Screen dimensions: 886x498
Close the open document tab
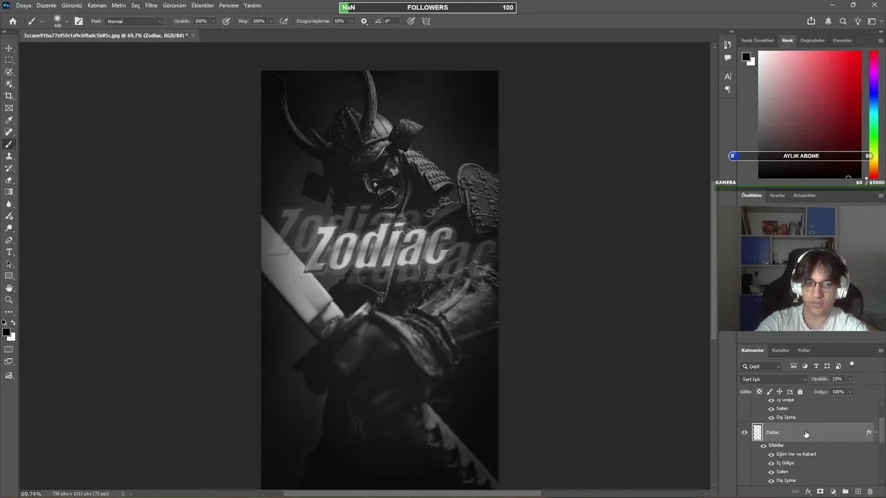[193, 35]
